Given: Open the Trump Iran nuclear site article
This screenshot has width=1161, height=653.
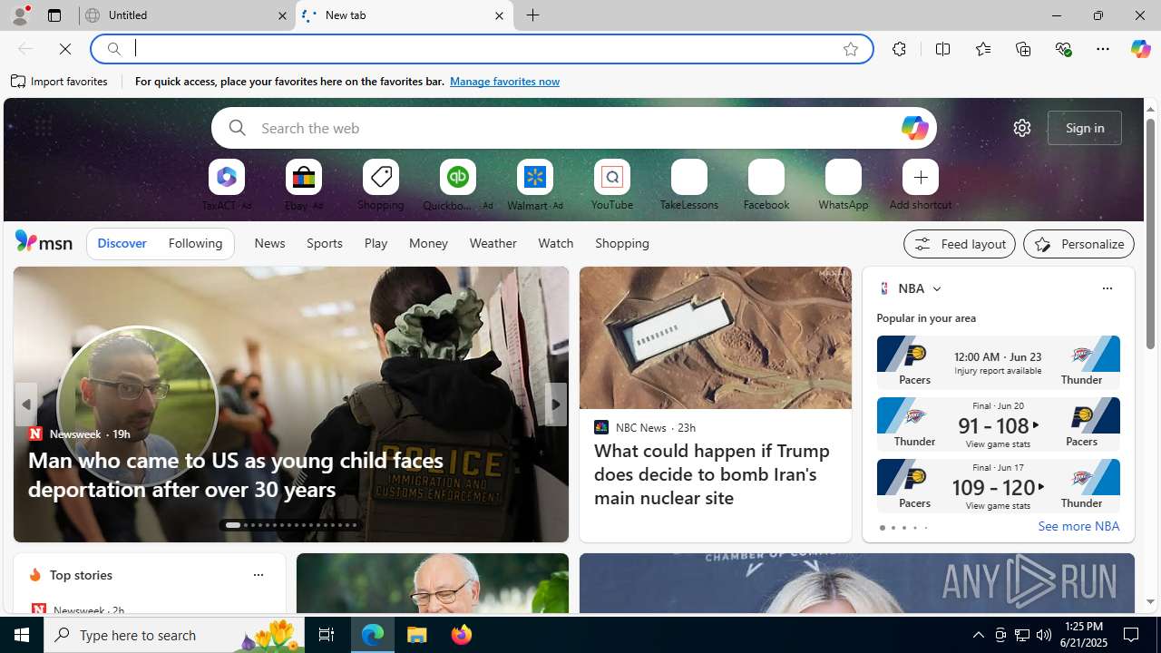Looking at the screenshot, I should pos(715,474).
